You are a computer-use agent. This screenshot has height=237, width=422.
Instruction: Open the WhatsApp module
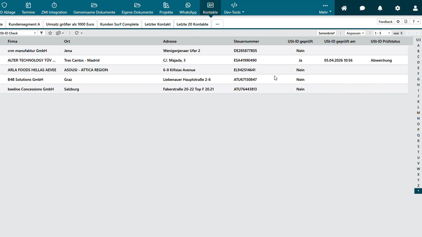point(188,8)
